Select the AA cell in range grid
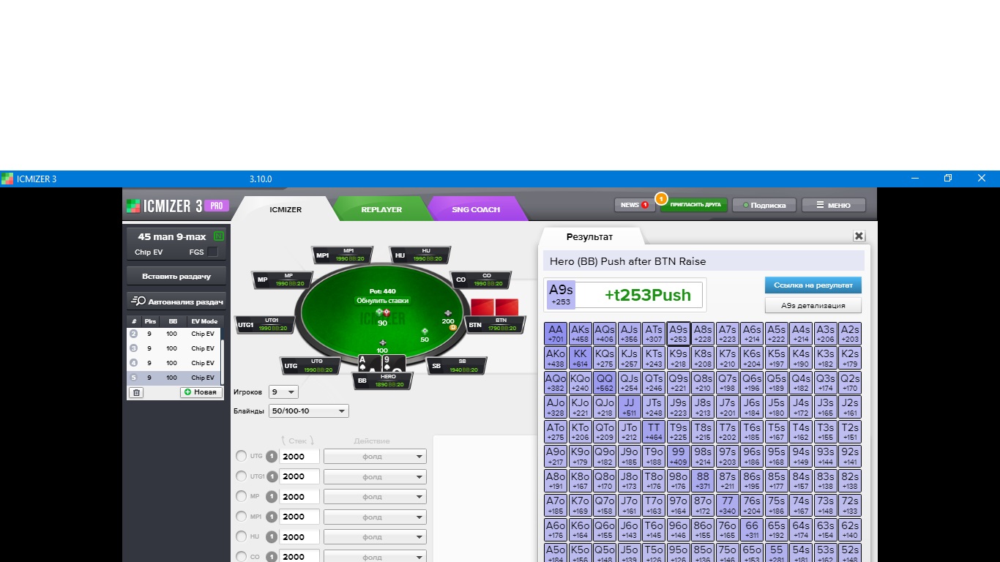 pyautogui.click(x=556, y=334)
